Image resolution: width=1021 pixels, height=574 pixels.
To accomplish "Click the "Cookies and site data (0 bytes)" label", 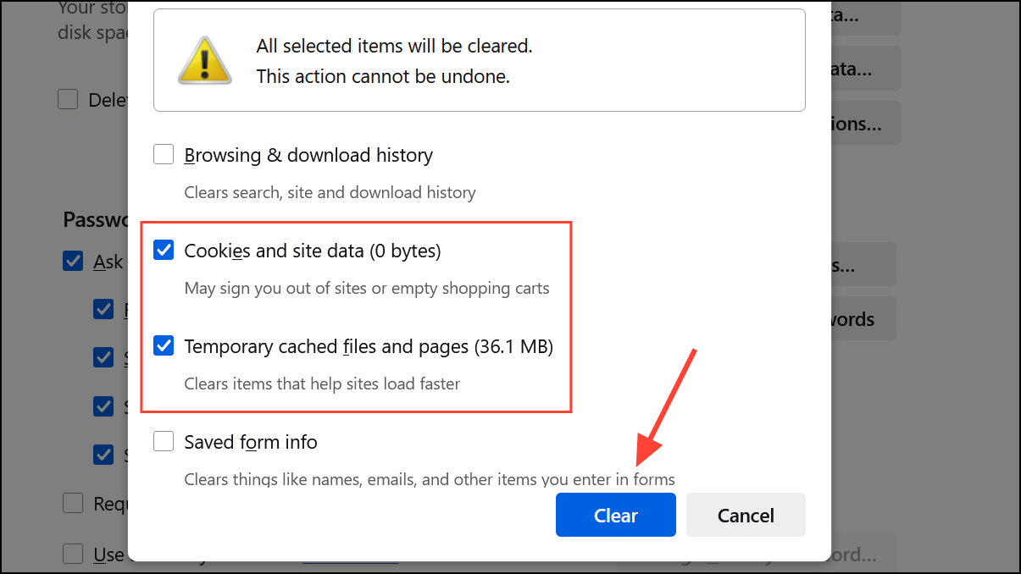I will [x=312, y=251].
